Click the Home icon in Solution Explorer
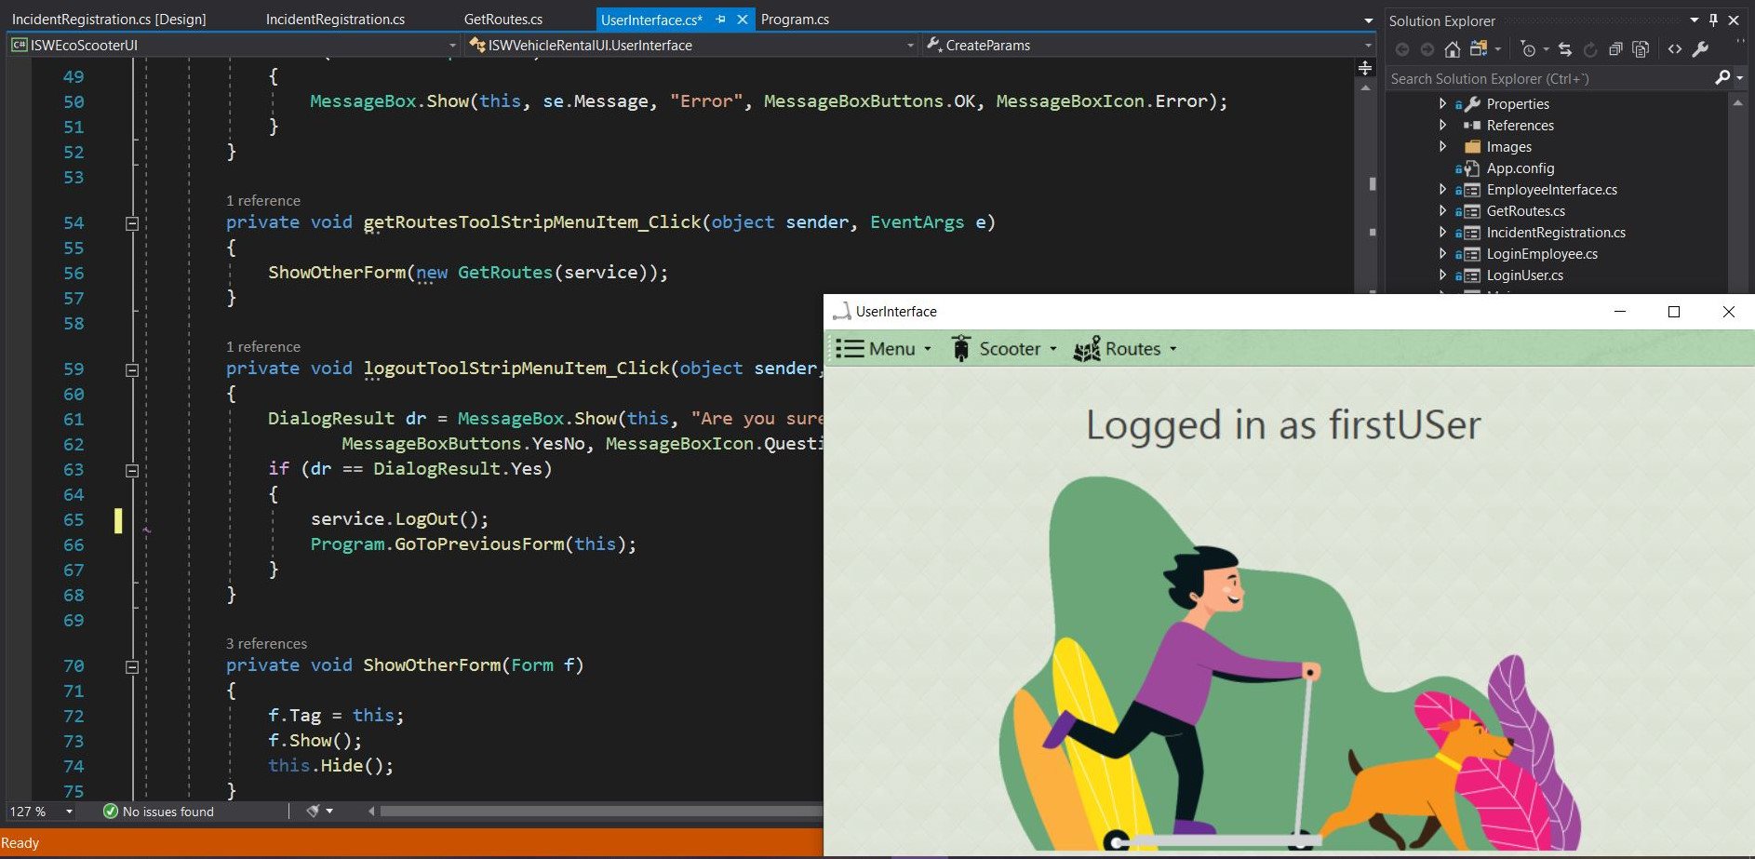 (1452, 49)
